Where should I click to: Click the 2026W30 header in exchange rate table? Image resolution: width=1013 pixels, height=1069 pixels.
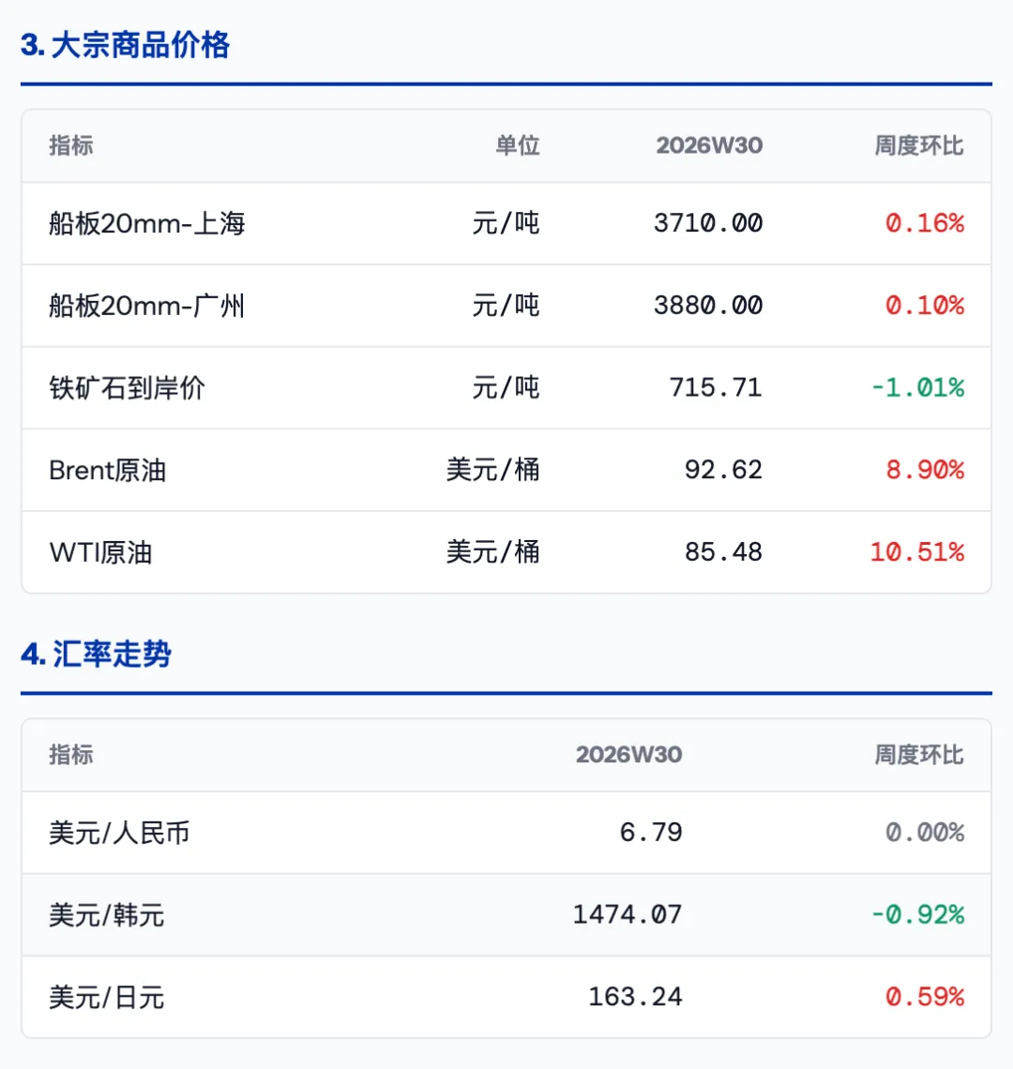(x=629, y=755)
